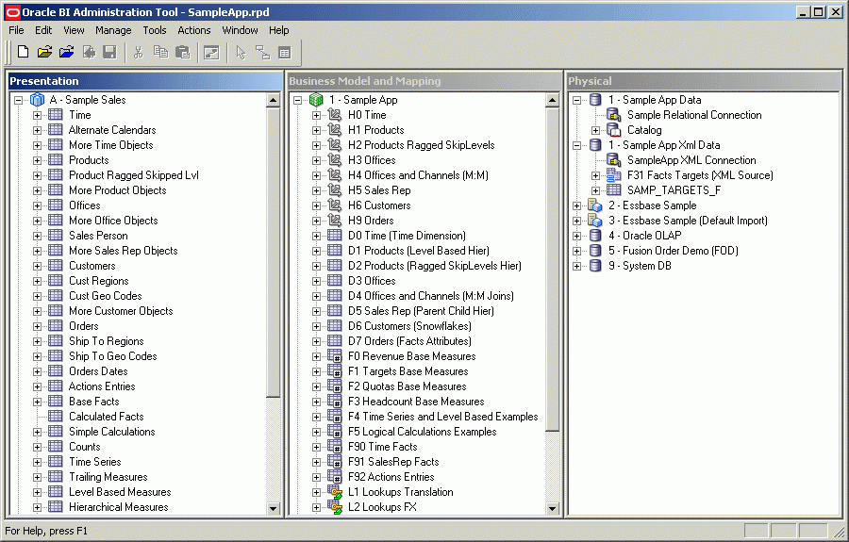
Task: Open the Window menu
Action: (x=240, y=30)
